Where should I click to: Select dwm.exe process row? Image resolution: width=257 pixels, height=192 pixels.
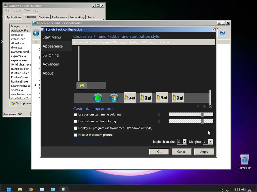21,47
